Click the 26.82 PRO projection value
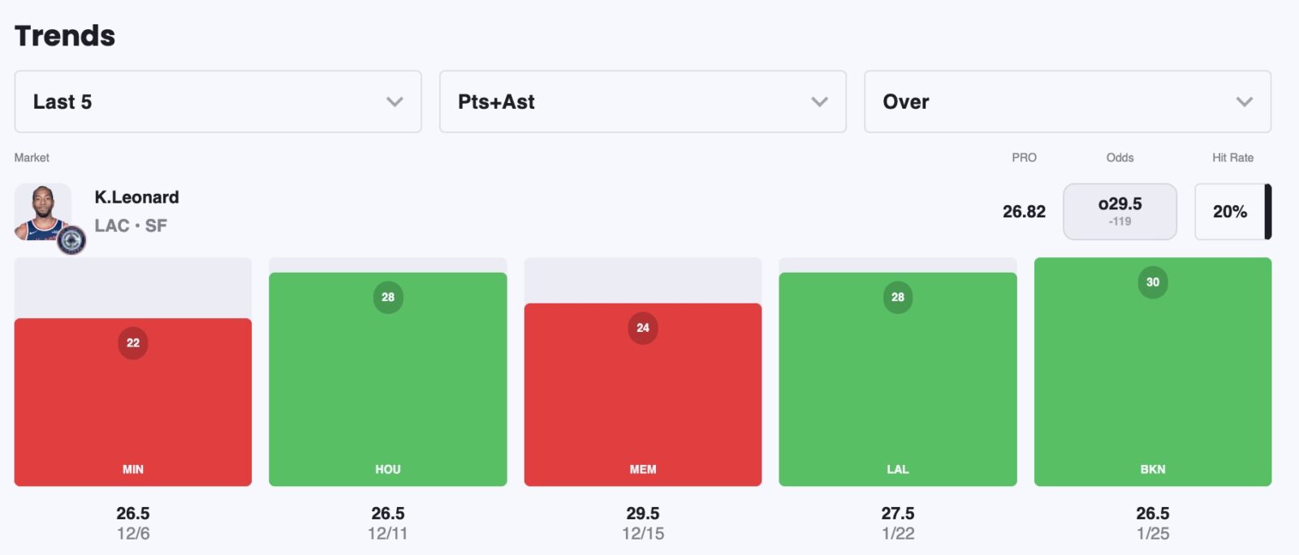This screenshot has height=555, width=1299. [x=1024, y=212]
